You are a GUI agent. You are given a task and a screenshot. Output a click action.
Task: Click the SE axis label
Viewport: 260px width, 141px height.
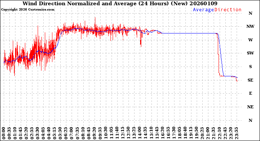click(x=250, y=80)
